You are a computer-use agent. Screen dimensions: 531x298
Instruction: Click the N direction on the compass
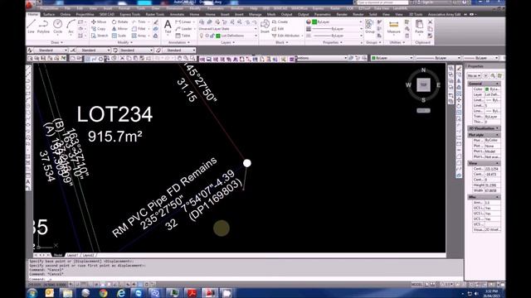423,70
